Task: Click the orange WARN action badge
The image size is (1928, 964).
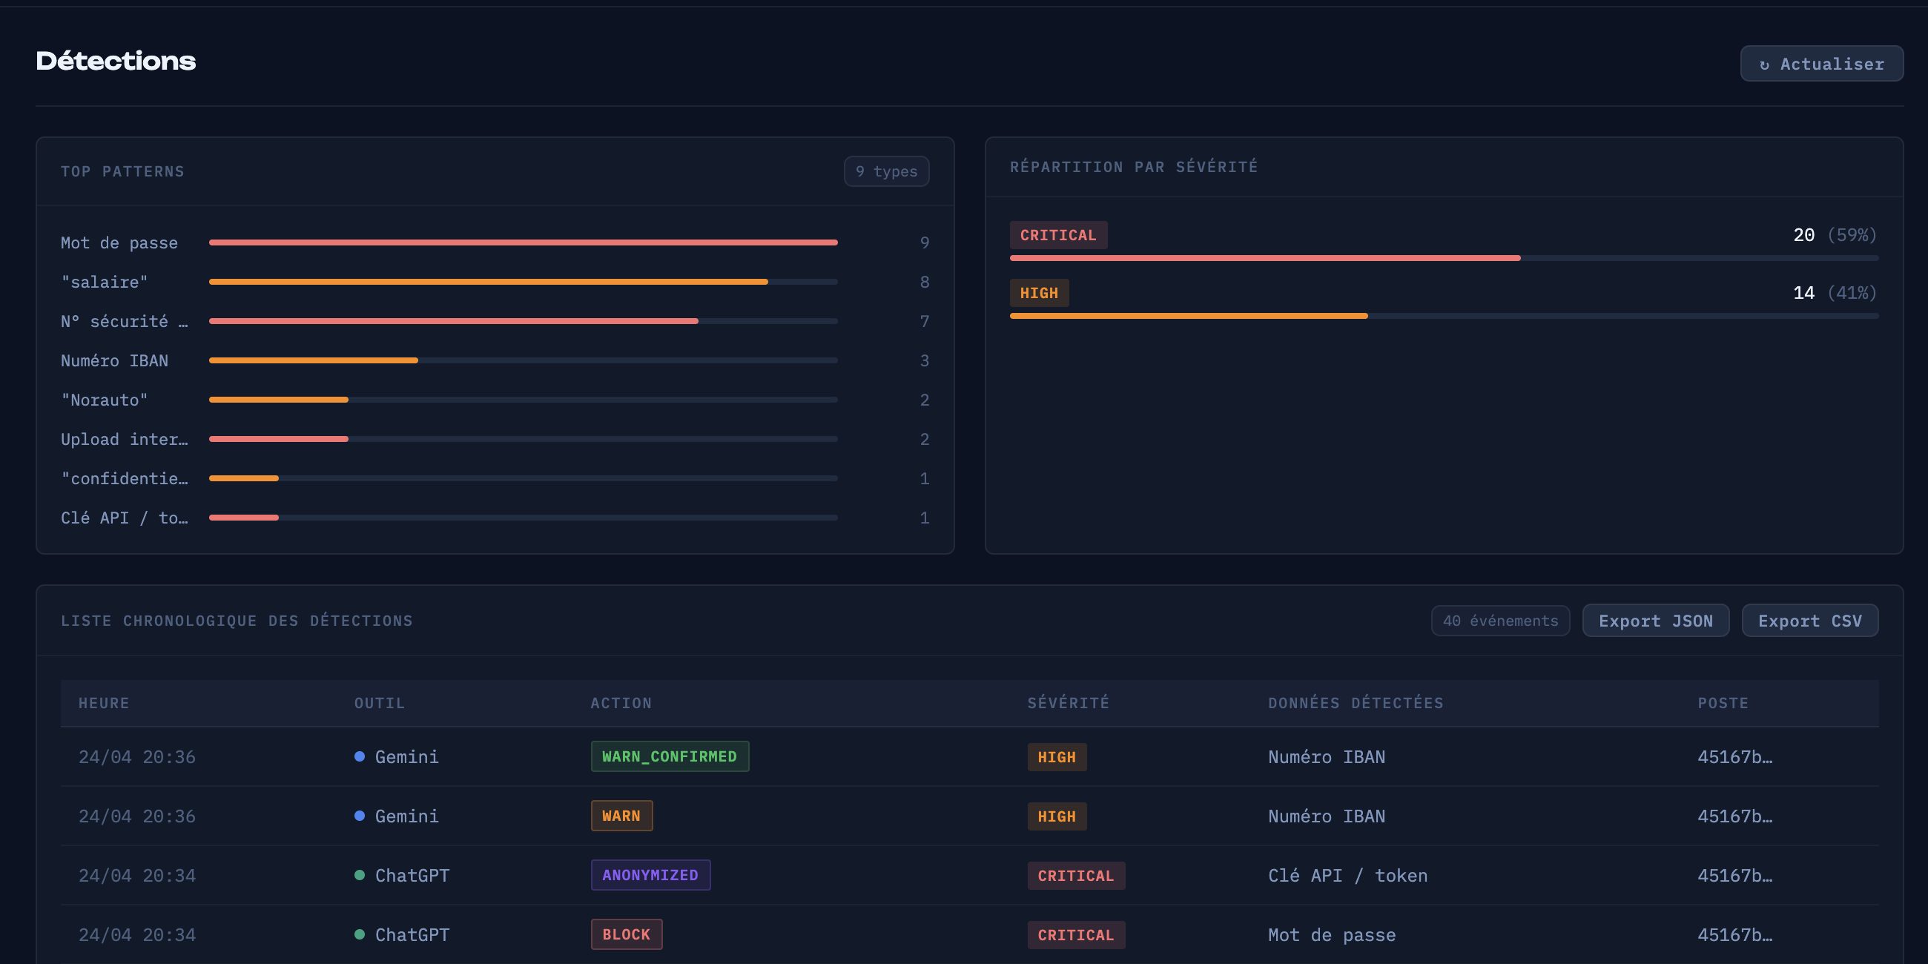Action: point(621,815)
